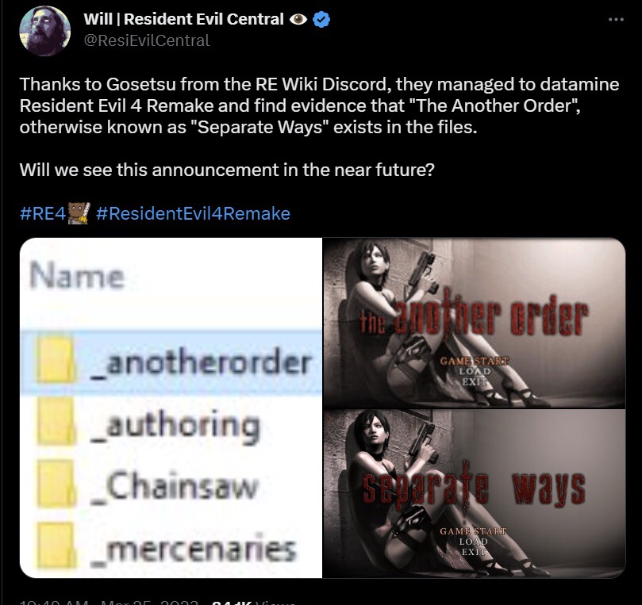642x605 pixels.
Task: Open Will's bearded profile avatar
Action: 45,31
